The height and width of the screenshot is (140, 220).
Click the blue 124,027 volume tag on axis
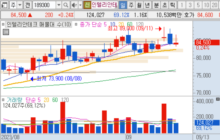click(207, 122)
